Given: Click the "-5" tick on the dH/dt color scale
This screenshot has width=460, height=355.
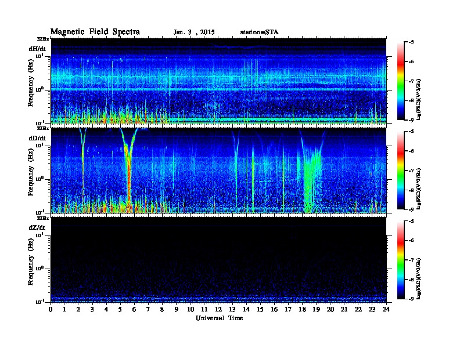Looking at the screenshot, I should click(x=411, y=42).
